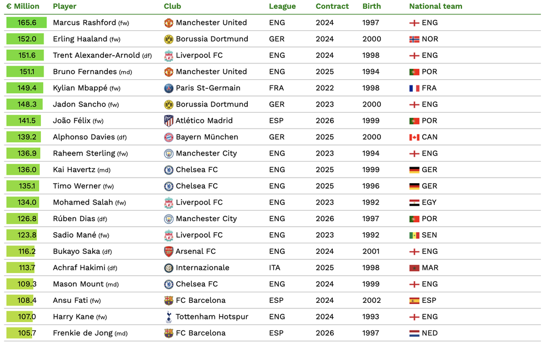Screen dimensions: 552x353
Task: Click the Norway flag beside NOR
Action: point(414,39)
